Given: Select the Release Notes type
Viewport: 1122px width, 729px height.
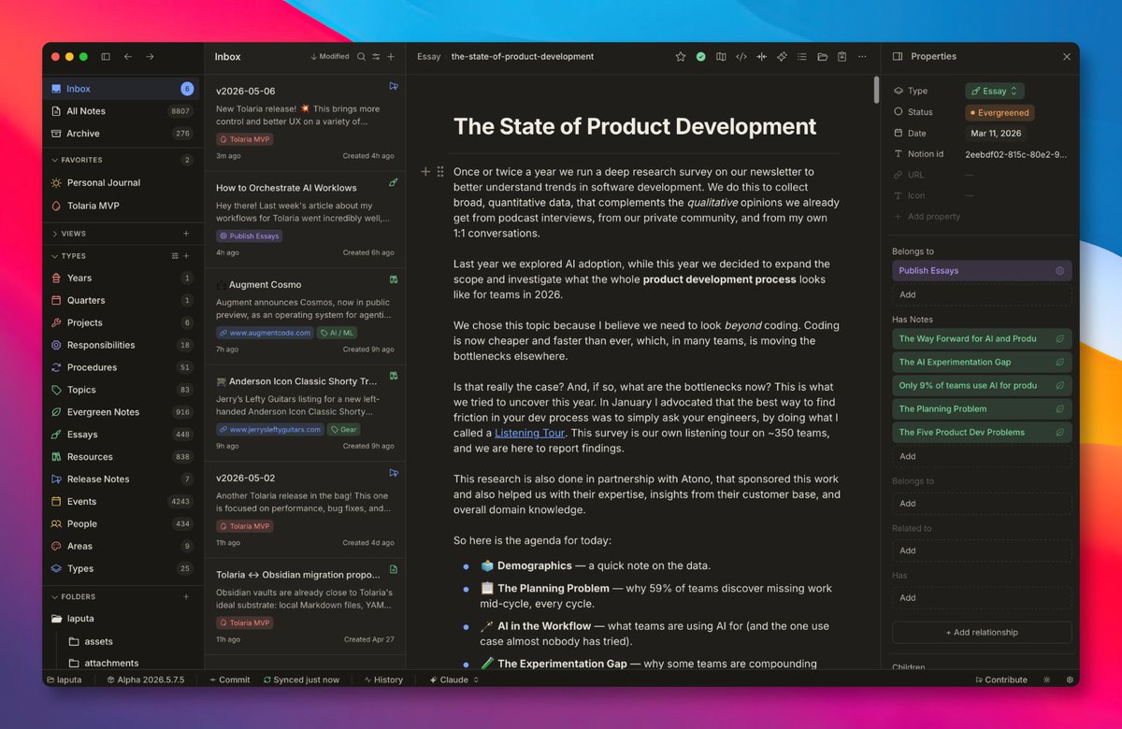Looking at the screenshot, I should (x=121, y=479).
